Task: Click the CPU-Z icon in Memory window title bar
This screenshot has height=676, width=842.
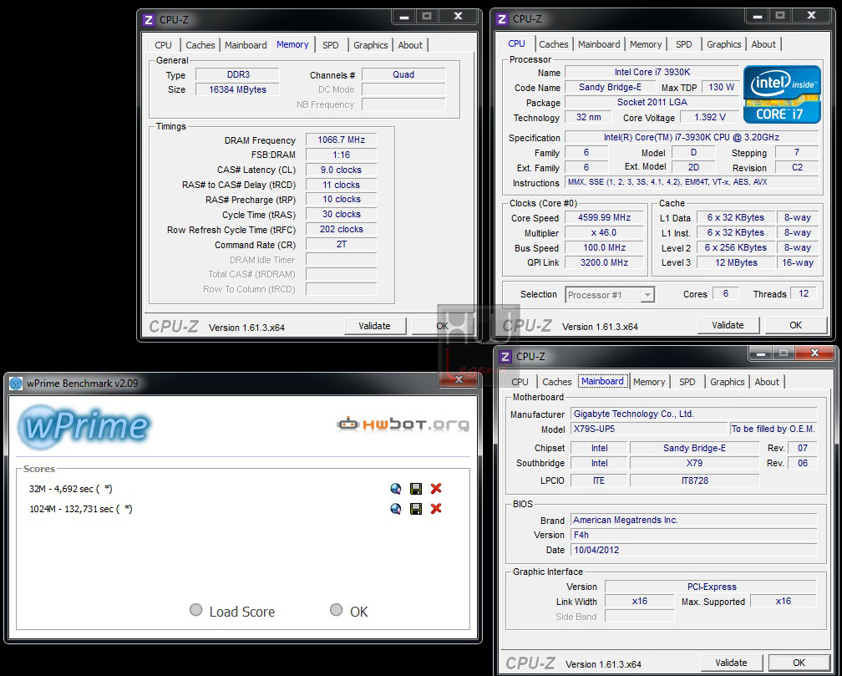Action: tap(149, 20)
